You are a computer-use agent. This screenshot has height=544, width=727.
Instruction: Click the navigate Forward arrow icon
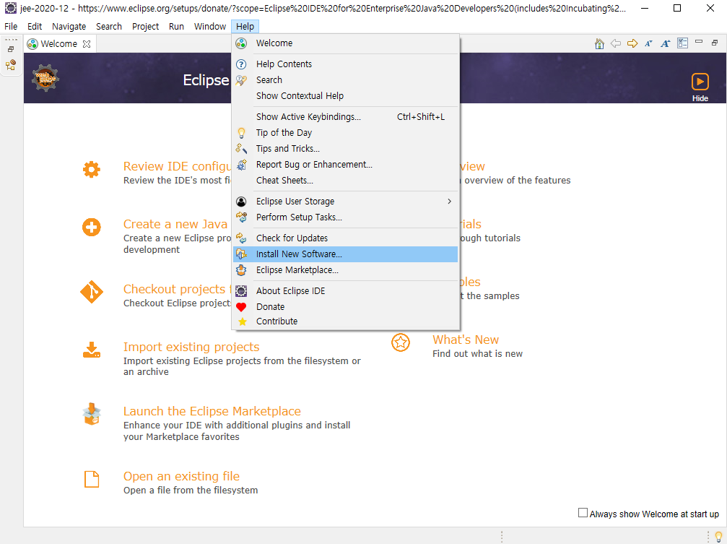point(632,43)
